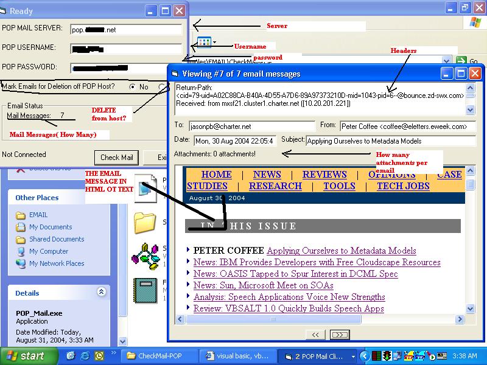Image resolution: width=487 pixels, height=365 pixels.
Task: Go to previous email with << button
Action: pyautogui.click(x=315, y=335)
